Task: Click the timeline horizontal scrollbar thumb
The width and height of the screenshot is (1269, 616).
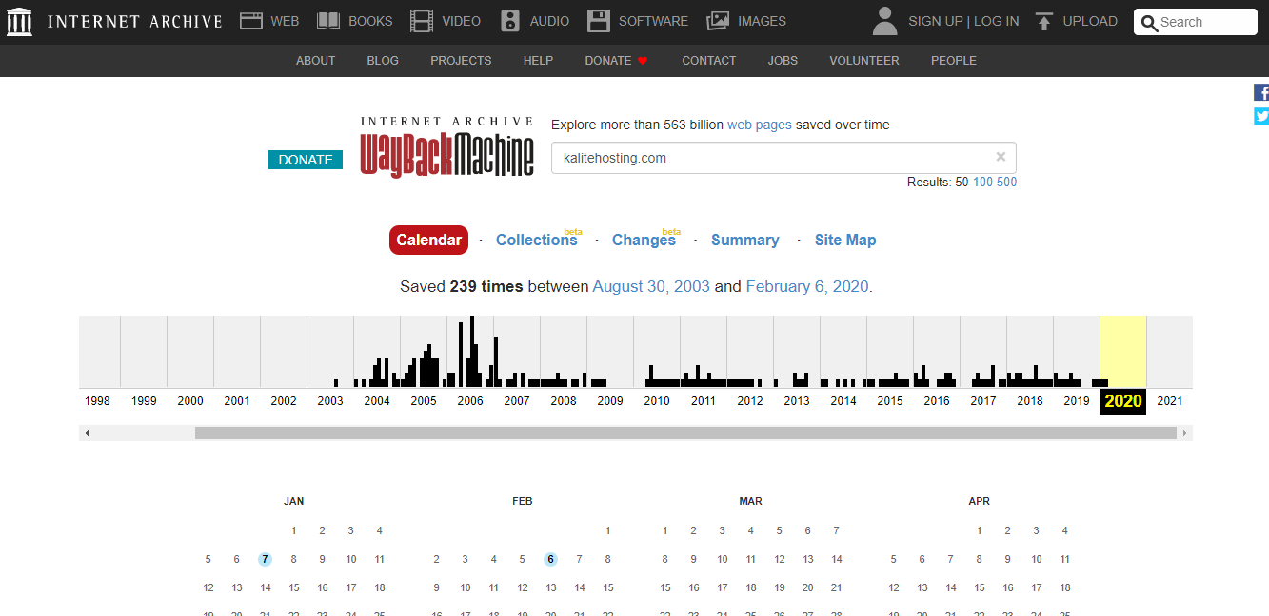Action: pyautogui.click(x=685, y=433)
